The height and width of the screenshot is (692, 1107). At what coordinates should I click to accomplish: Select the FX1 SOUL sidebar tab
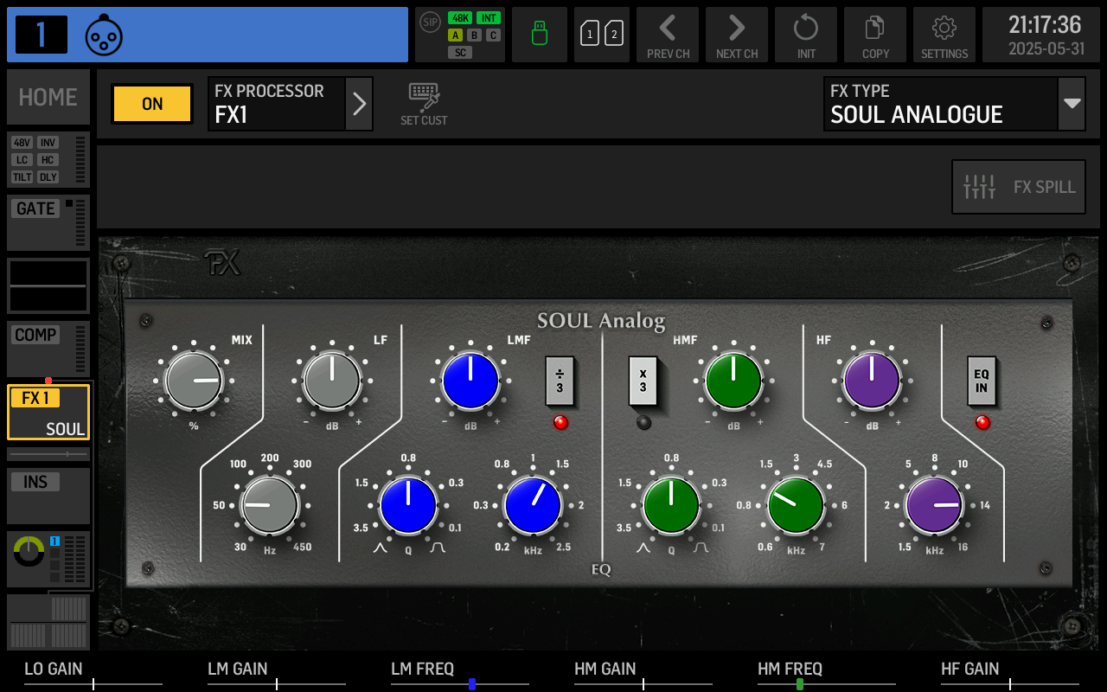pos(48,411)
